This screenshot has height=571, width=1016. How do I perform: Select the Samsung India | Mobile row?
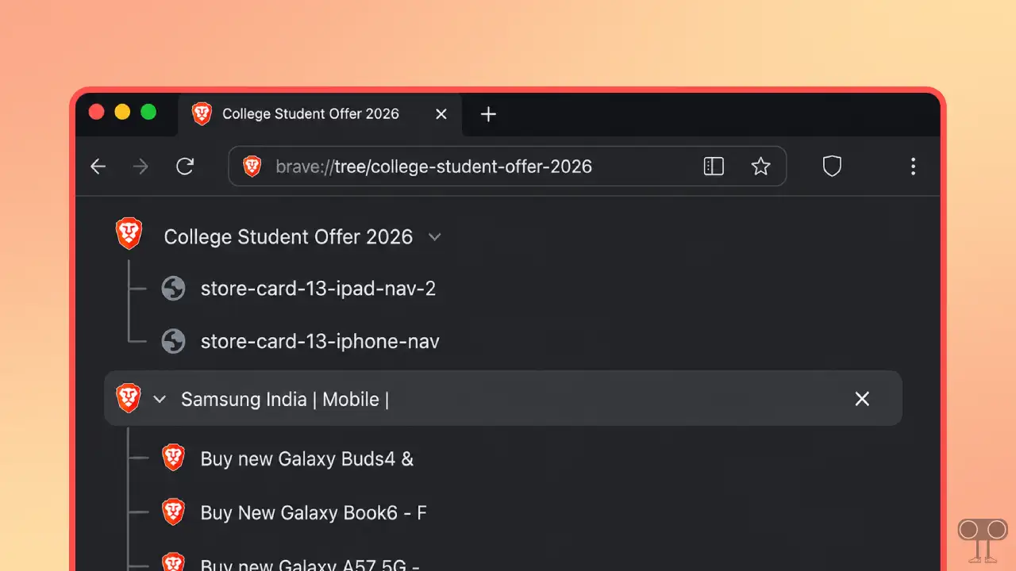point(503,398)
